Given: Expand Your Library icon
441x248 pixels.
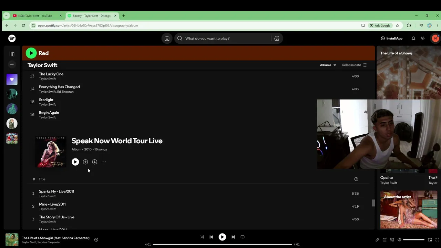Looking at the screenshot, I should (x=12, y=54).
